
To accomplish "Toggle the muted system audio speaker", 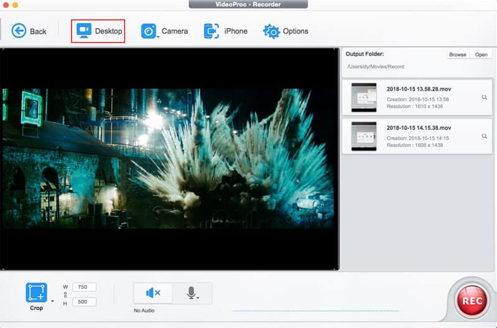I will pos(153,293).
